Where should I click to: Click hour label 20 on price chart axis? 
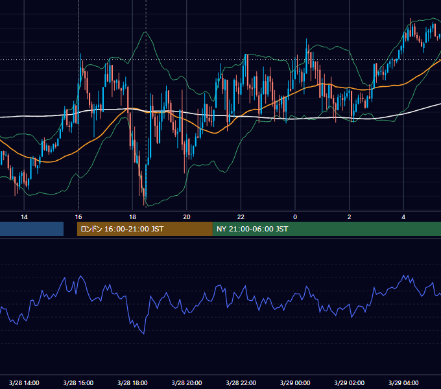click(187, 217)
